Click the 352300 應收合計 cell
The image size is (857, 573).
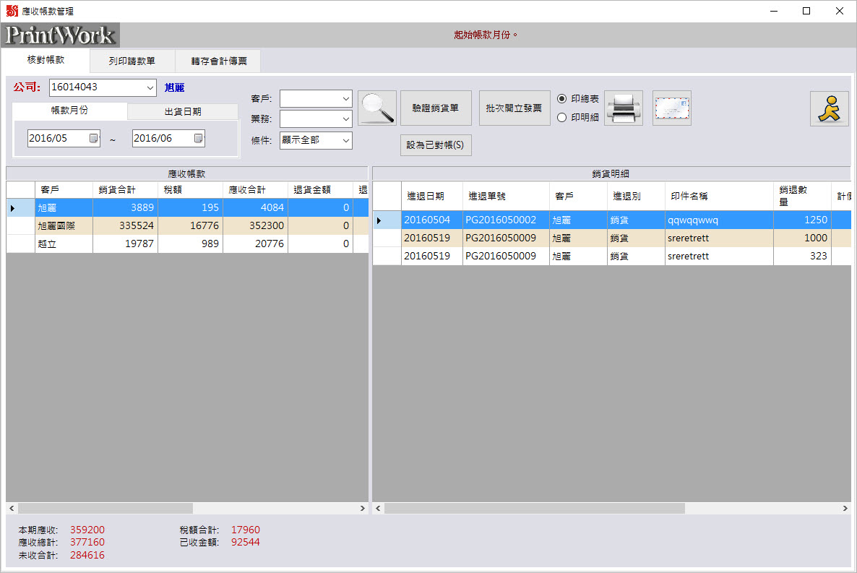255,226
